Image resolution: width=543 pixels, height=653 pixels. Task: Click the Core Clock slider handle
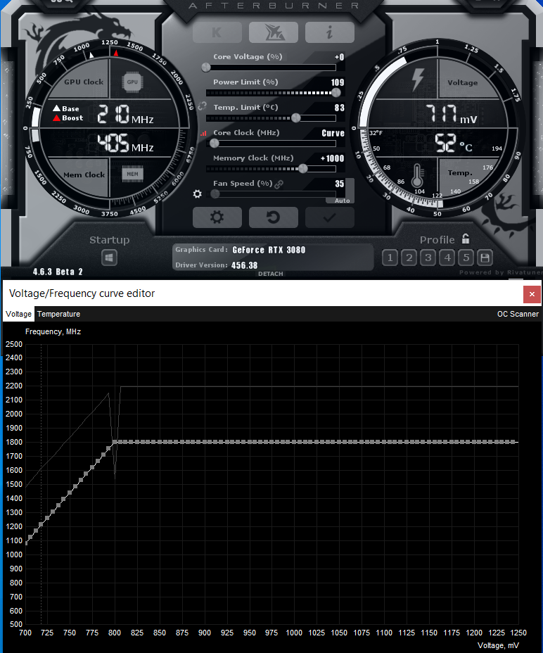(x=215, y=144)
